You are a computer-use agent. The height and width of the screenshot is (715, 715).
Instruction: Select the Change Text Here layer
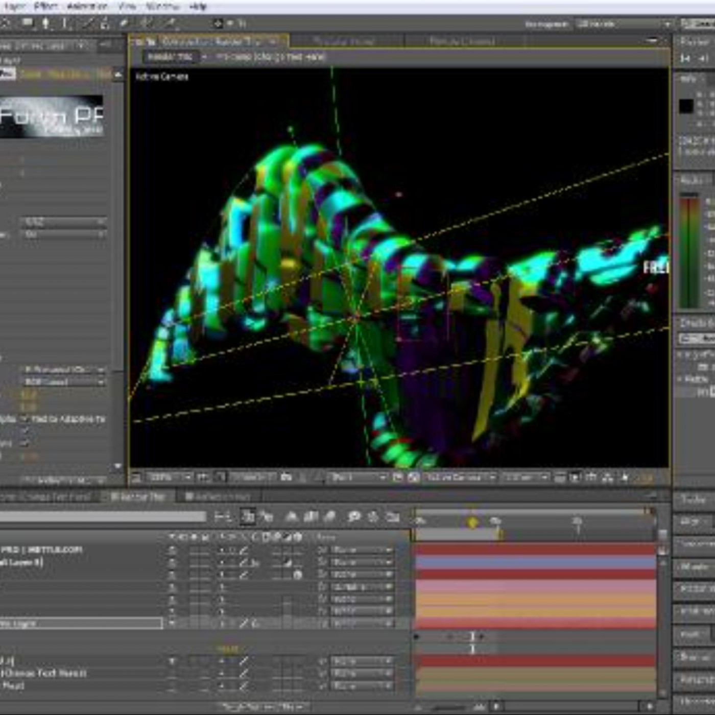(44, 673)
